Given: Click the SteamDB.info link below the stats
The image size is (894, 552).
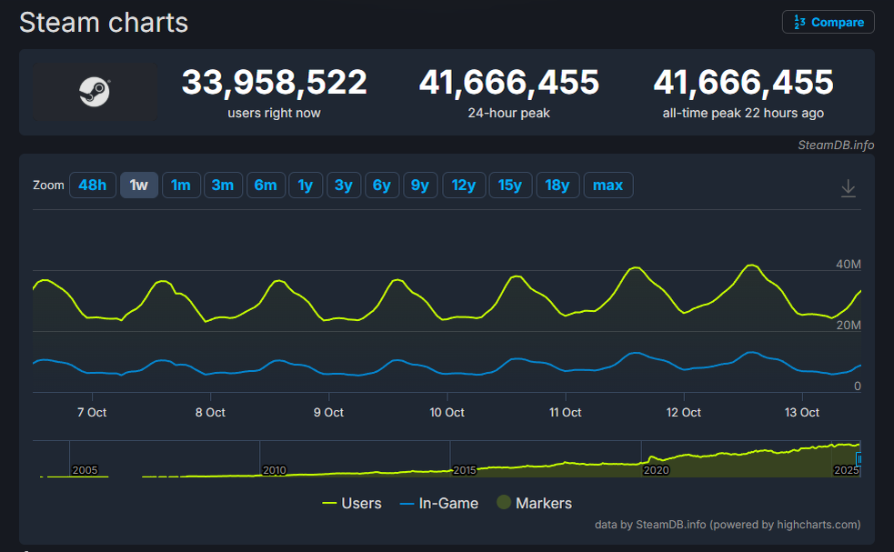Looking at the screenshot, I should coord(835,145).
